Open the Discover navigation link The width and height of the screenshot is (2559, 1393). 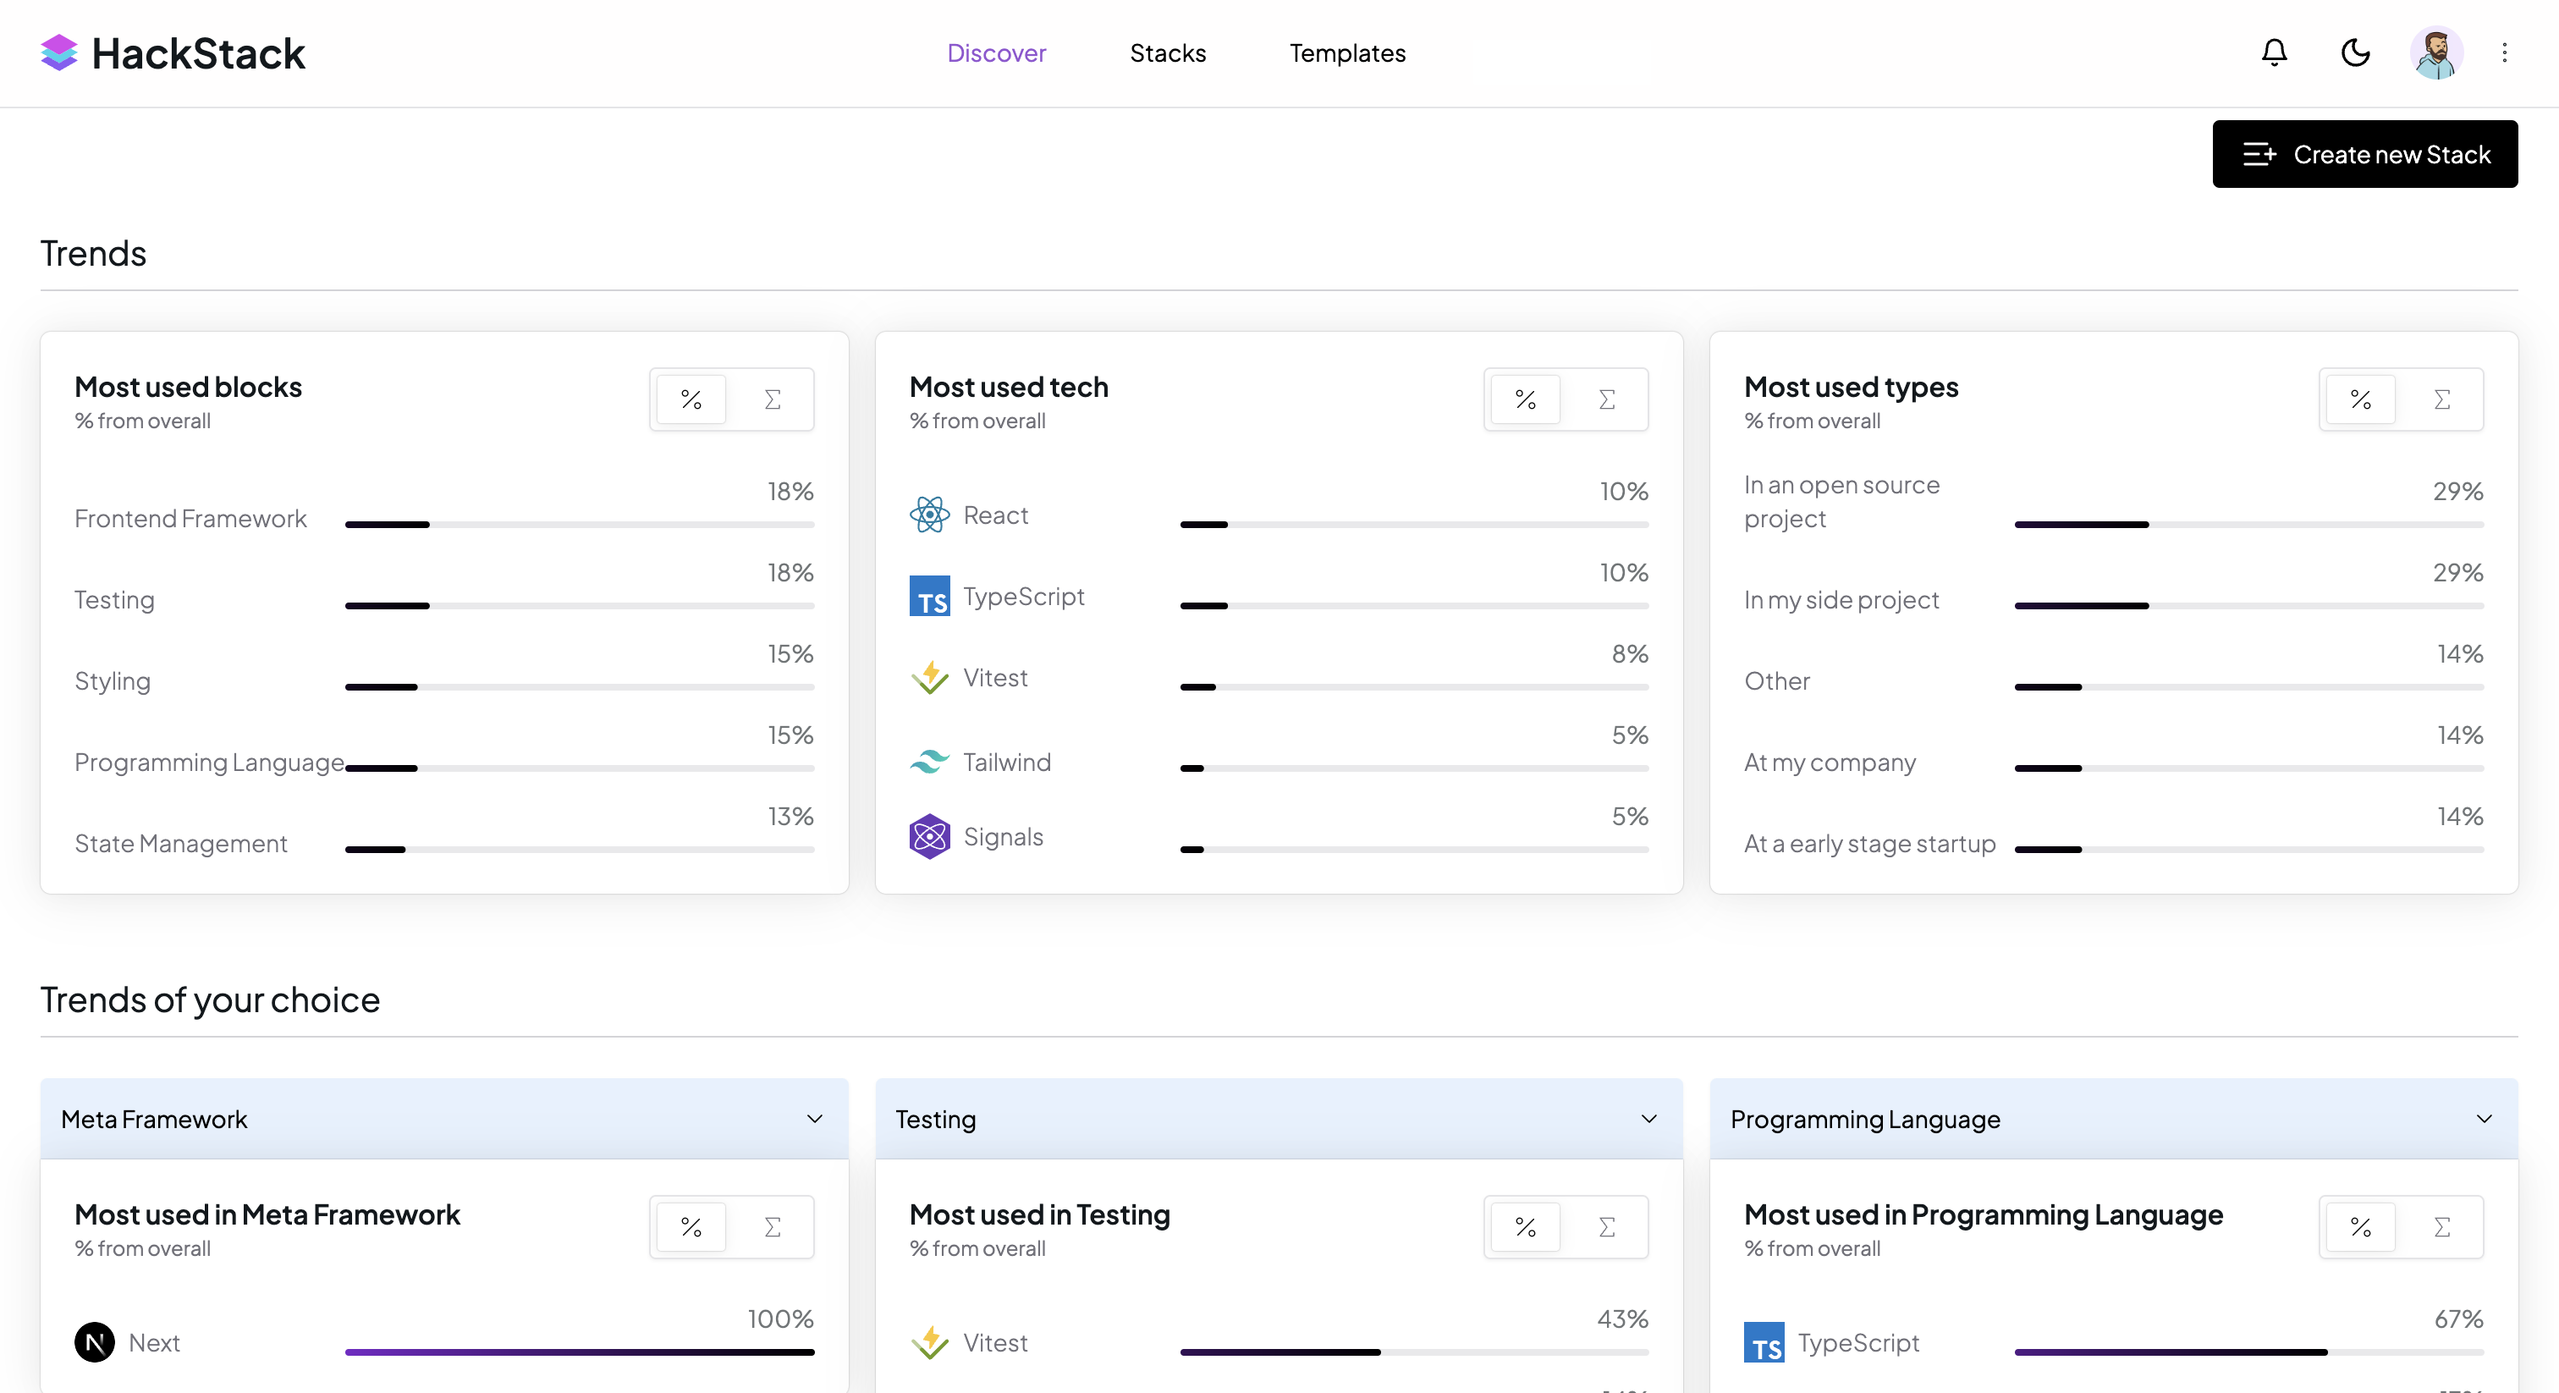coord(996,52)
